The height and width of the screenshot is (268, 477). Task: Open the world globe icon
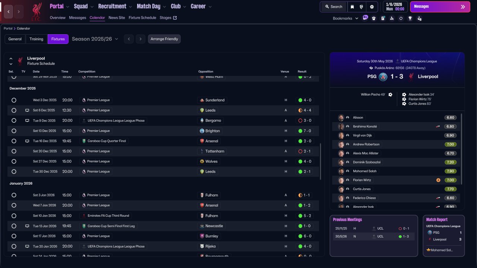pos(361,7)
